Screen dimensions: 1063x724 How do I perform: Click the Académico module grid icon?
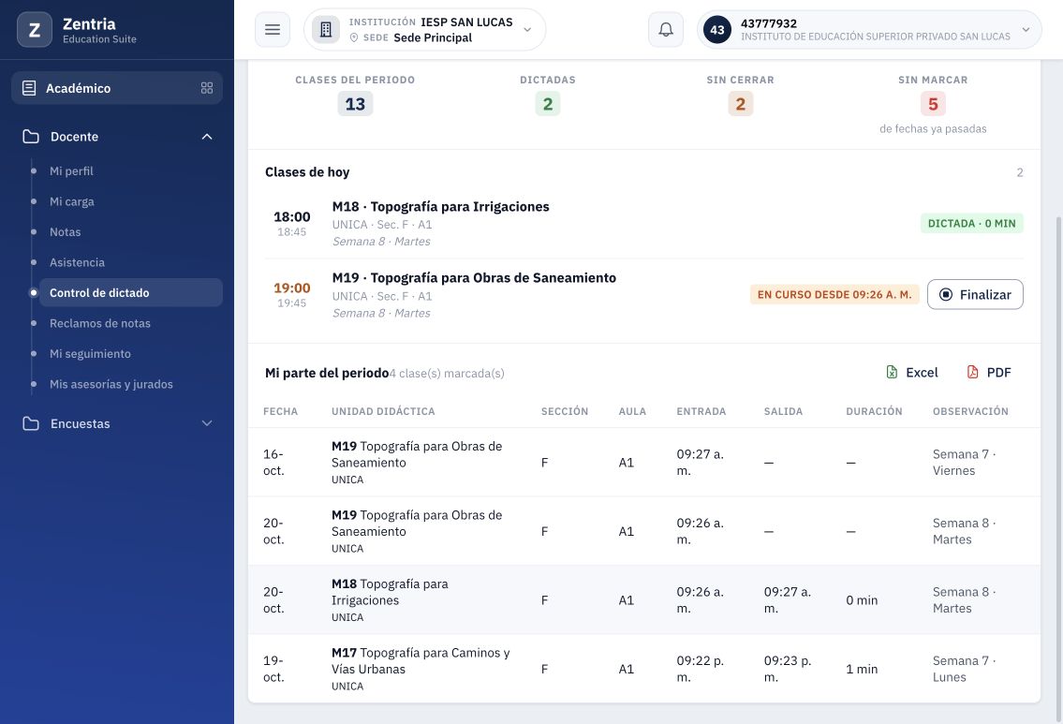[x=207, y=88]
